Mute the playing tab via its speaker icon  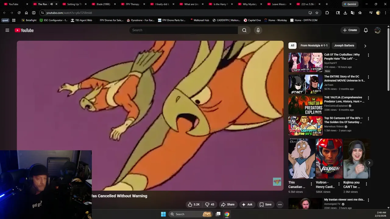click(51, 4)
